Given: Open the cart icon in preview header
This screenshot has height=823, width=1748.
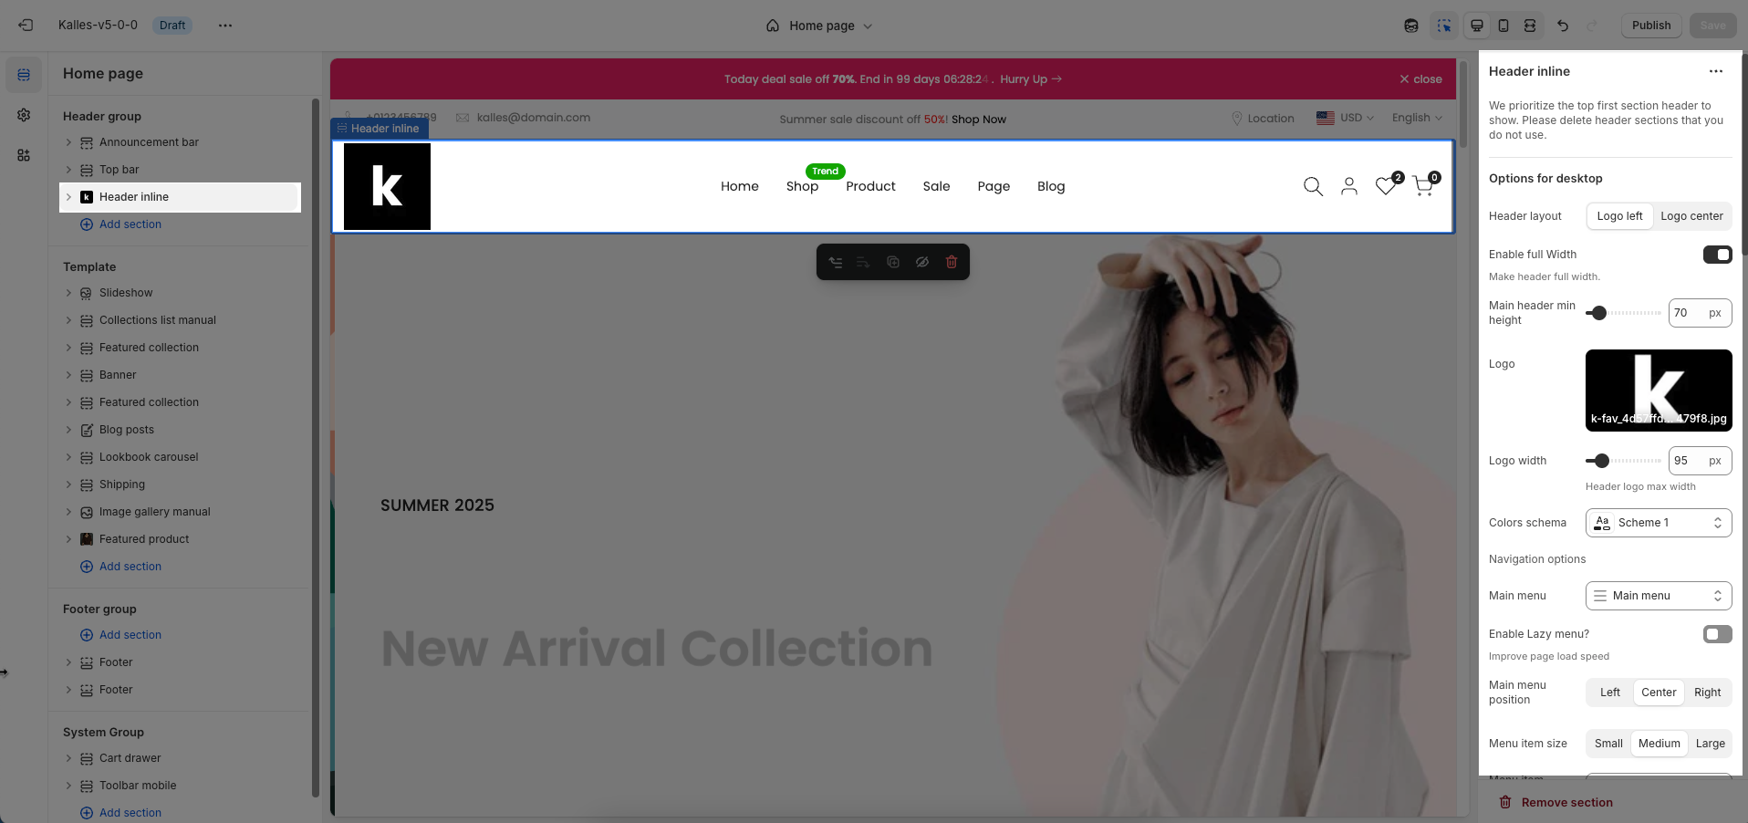Looking at the screenshot, I should pos(1425,184).
